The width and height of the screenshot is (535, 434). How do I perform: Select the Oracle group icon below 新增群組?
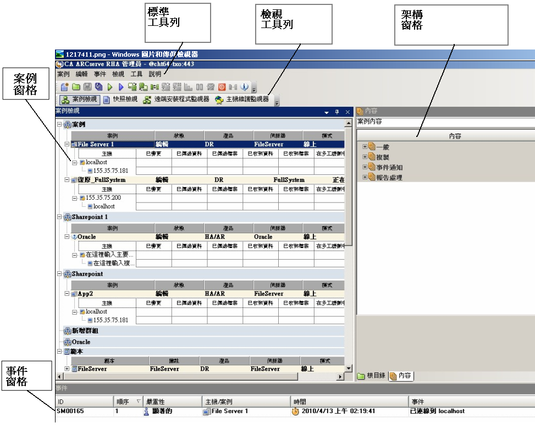pyautogui.click(x=68, y=342)
